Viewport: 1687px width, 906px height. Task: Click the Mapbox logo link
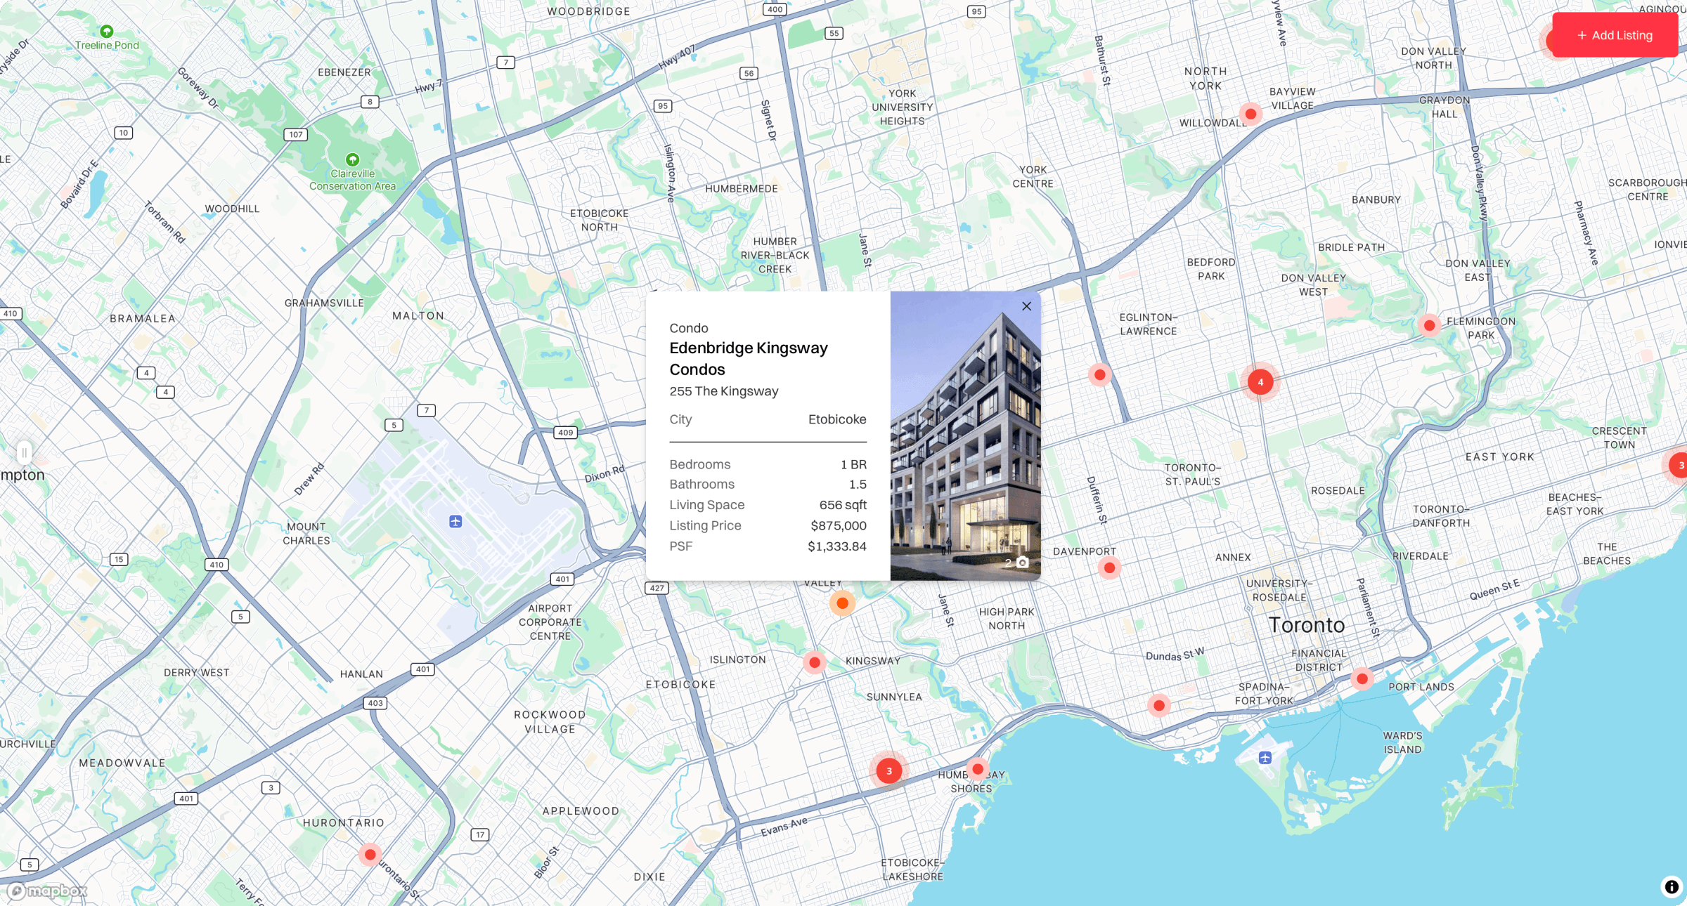(46, 891)
